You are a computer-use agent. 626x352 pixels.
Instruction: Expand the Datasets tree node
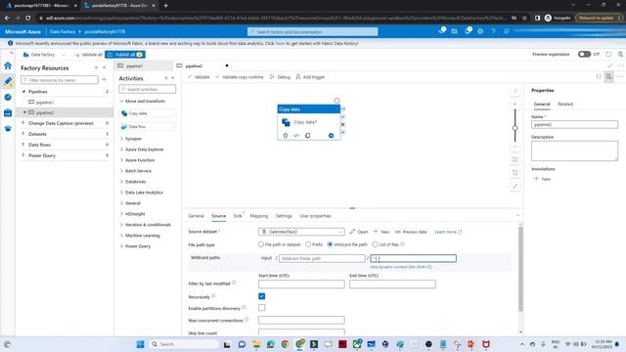pyautogui.click(x=23, y=134)
